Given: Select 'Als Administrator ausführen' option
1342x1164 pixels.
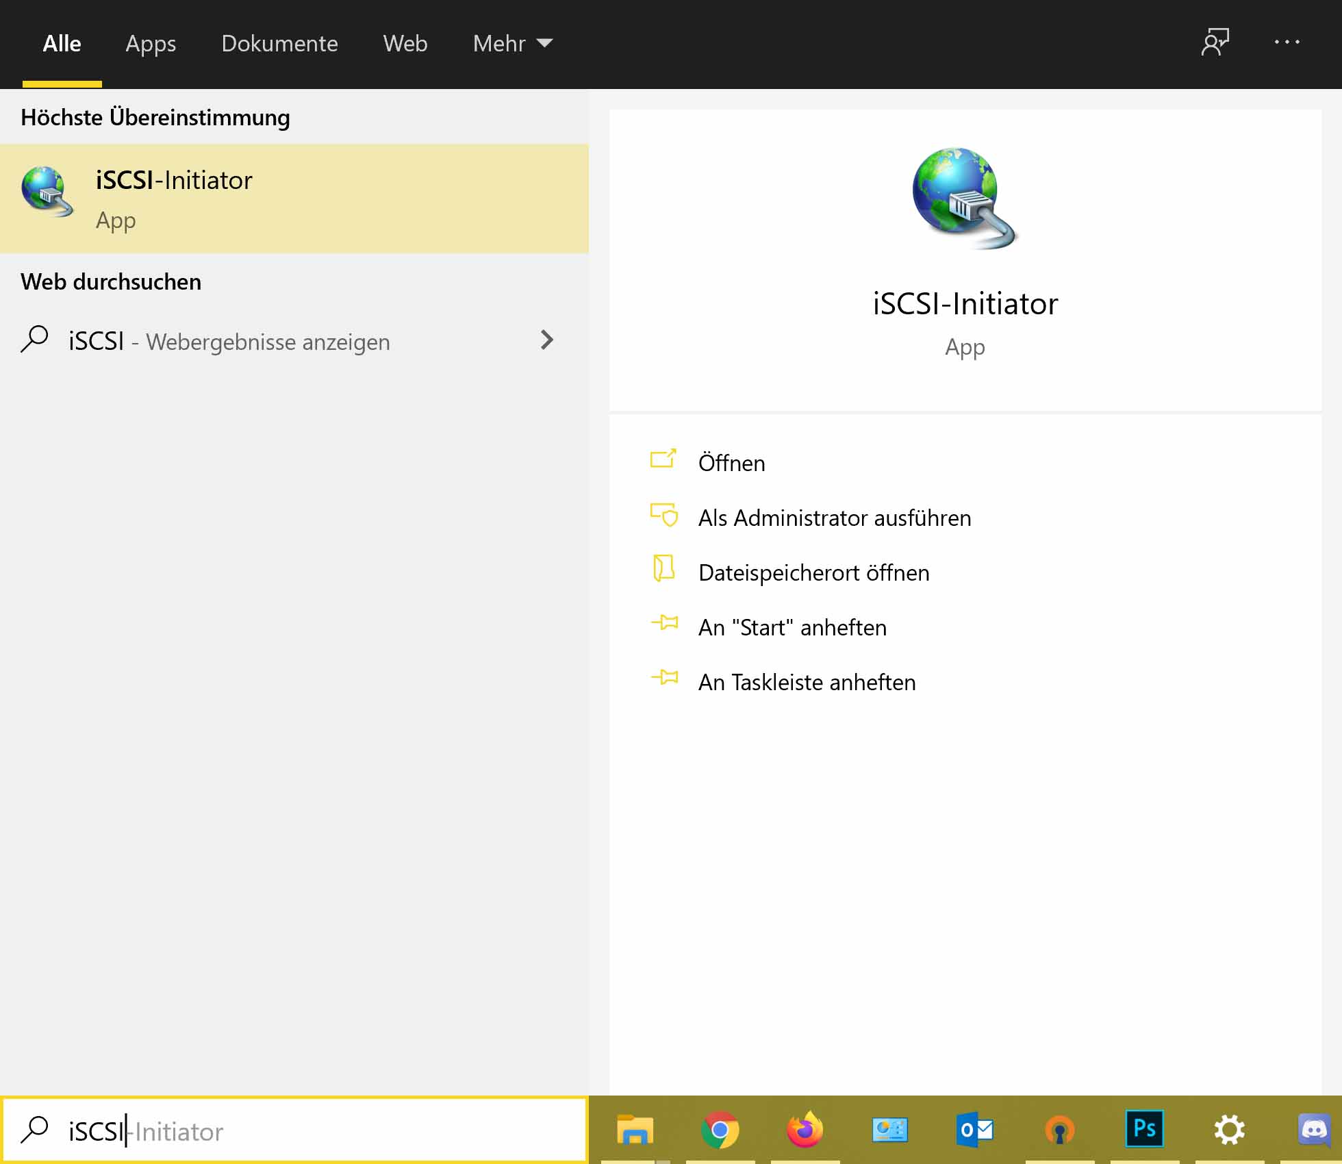Looking at the screenshot, I should (833, 517).
